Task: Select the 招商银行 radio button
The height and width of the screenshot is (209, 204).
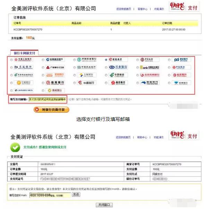Action: tap(106, 60)
